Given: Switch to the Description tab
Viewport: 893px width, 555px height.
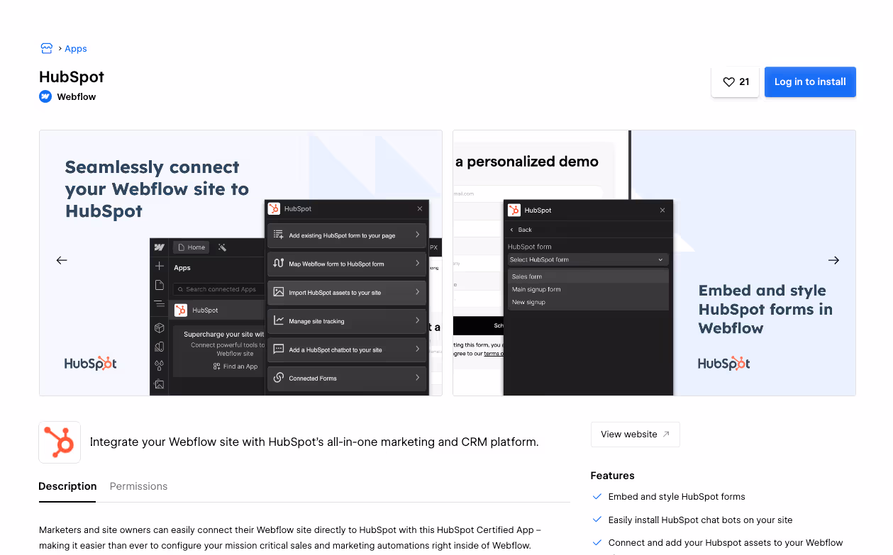Looking at the screenshot, I should click(67, 486).
